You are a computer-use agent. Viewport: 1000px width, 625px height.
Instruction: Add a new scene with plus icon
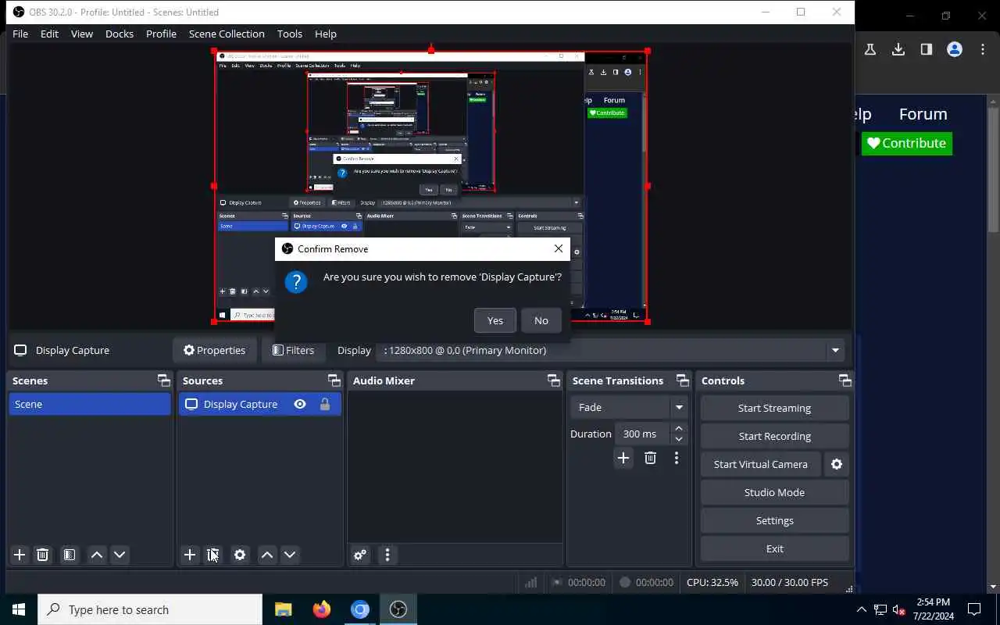(x=20, y=555)
